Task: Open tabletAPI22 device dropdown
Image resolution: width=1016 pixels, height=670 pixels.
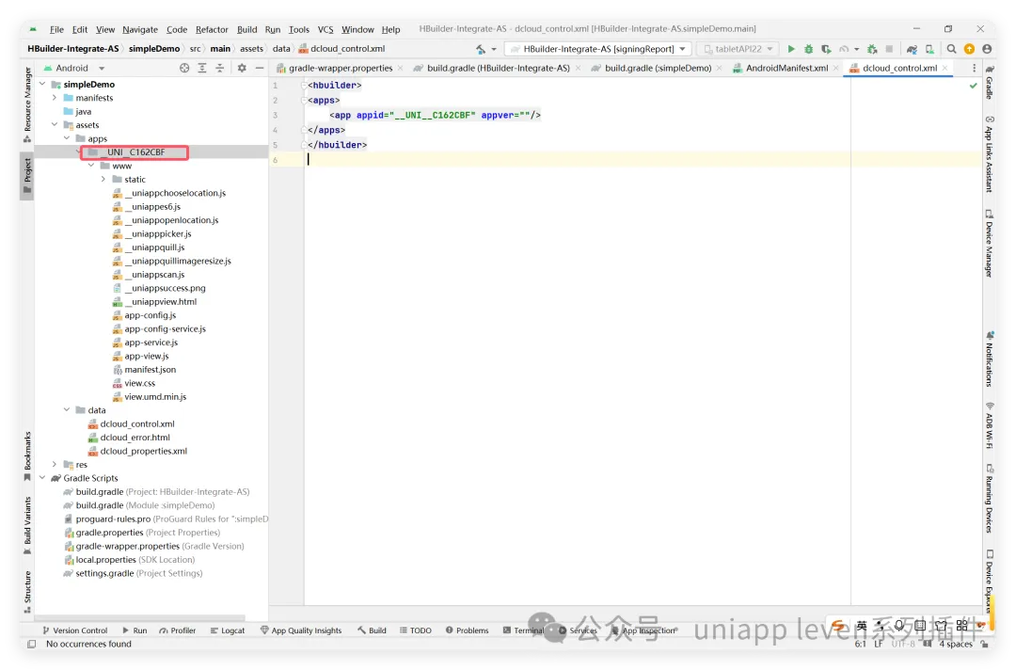Action: 738,49
